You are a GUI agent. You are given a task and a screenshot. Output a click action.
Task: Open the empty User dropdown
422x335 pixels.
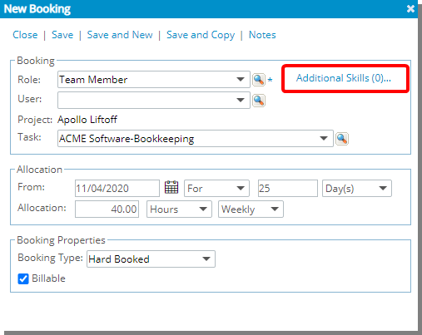pyautogui.click(x=154, y=100)
